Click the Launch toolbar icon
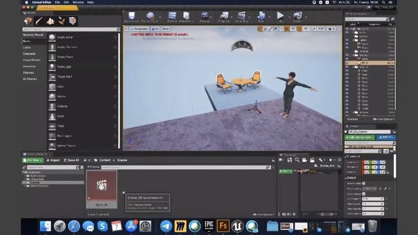 coord(297,16)
